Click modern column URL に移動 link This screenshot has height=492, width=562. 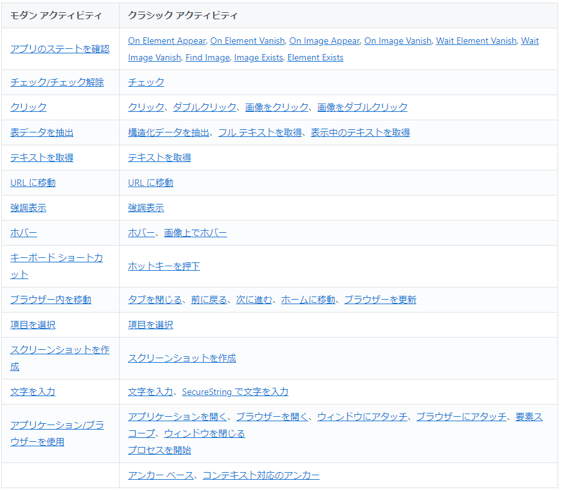[33, 183]
